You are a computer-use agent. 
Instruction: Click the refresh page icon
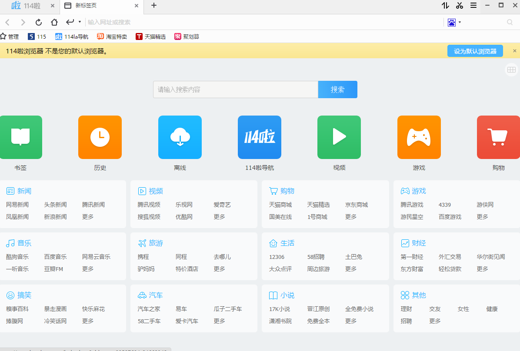coord(38,22)
